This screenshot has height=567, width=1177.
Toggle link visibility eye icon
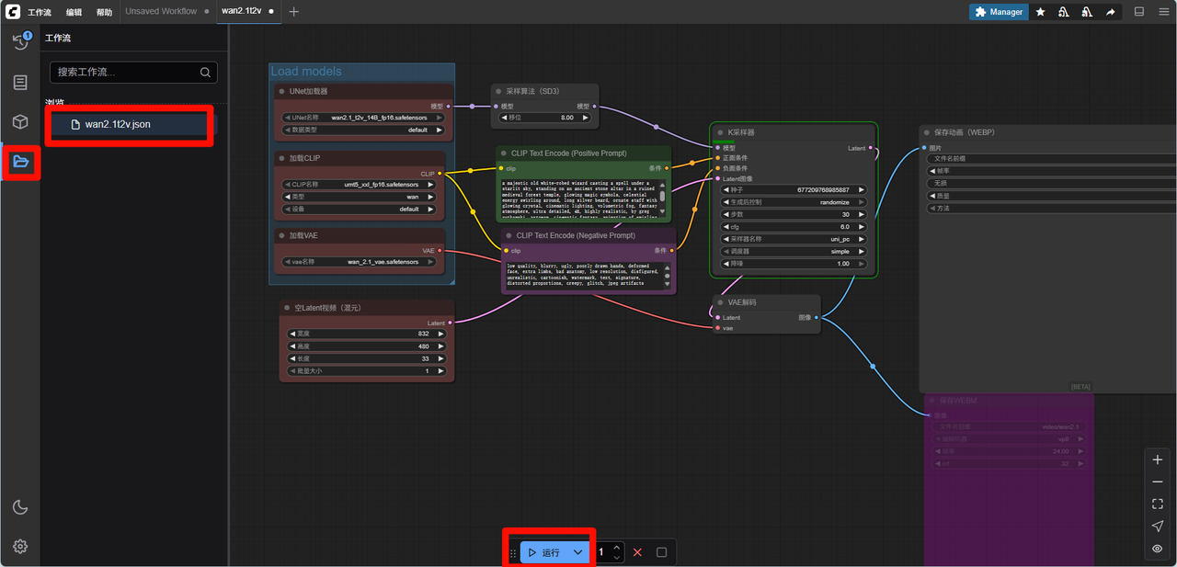(1158, 549)
